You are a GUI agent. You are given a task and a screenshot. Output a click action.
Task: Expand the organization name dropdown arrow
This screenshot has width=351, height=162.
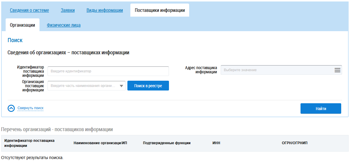[x=121, y=86]
